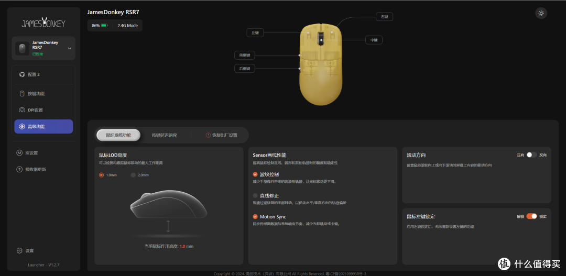Click the gauge icon beside DPI设置
Screen dimensions: 566x276
point(21,110)
